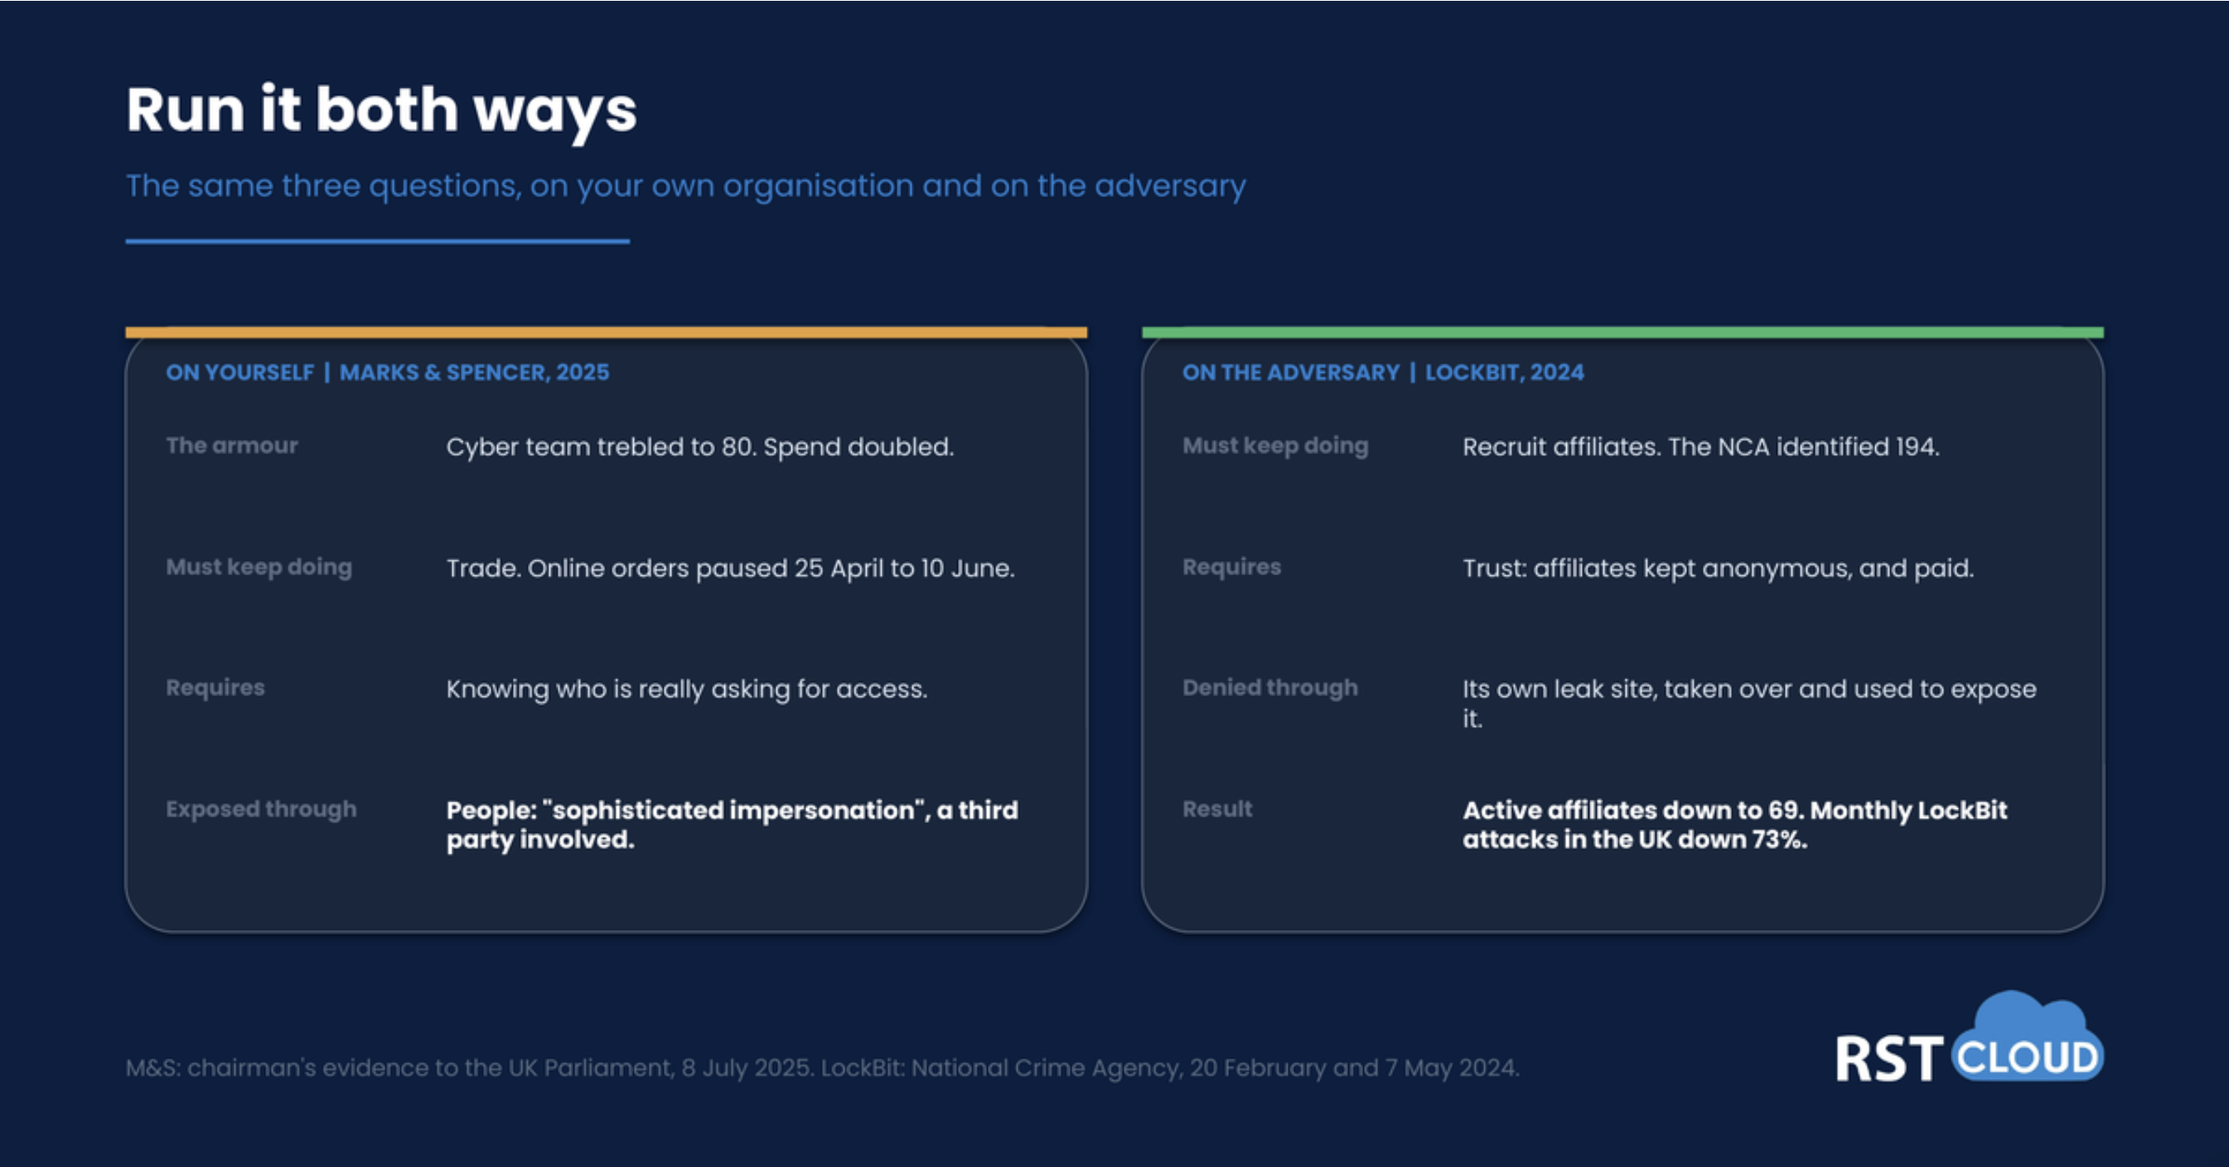Select the 'Run it both ways' title
This screenshot has width=2229, height=1167.
382,111
